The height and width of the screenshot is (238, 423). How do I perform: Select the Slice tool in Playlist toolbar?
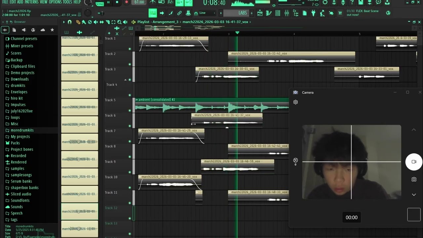[x=108, y=22]
